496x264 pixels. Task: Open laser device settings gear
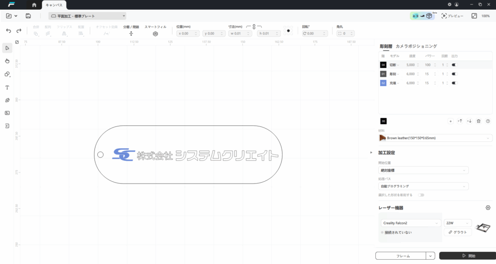[488, 208]
